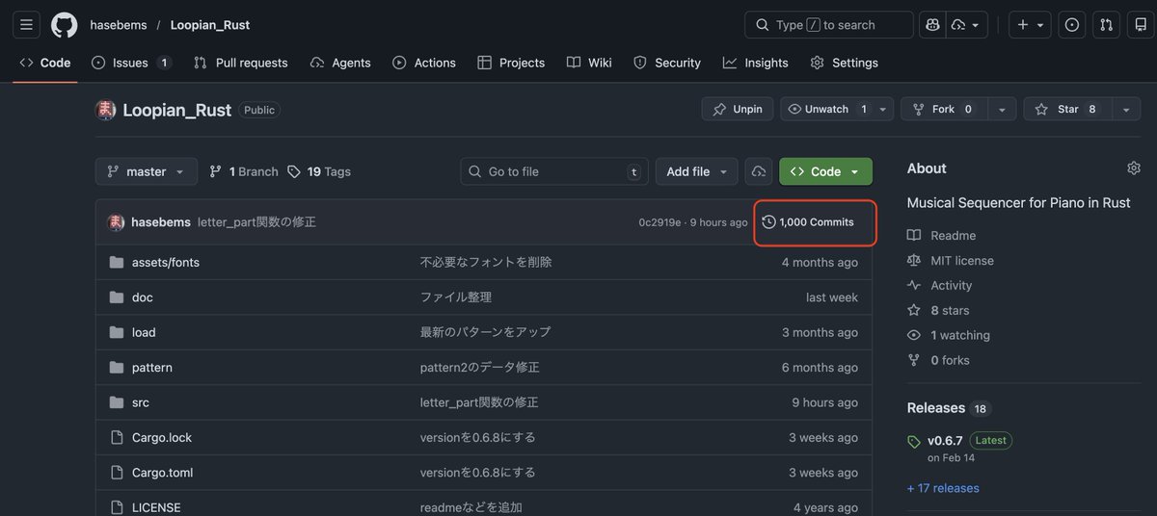Open the Cargo.lock file
The width and height of the screenshot is (1157, 516).
[162, 437]
